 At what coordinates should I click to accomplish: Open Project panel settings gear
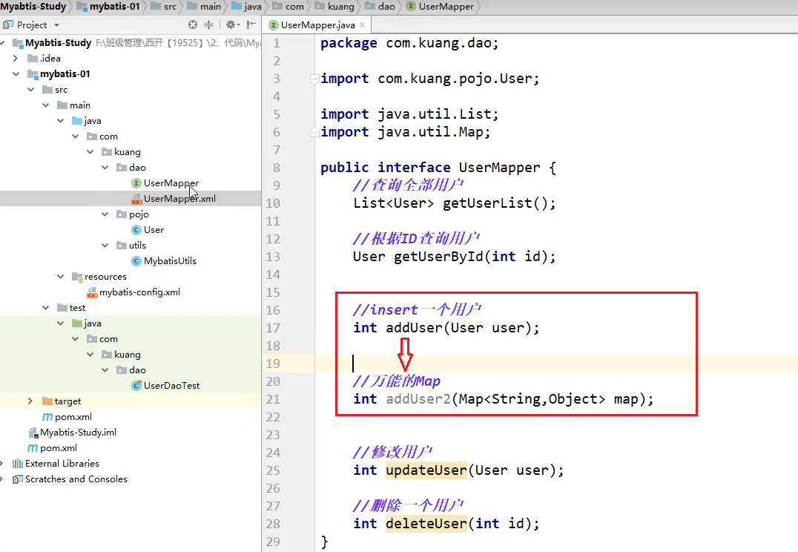point(231,24)
